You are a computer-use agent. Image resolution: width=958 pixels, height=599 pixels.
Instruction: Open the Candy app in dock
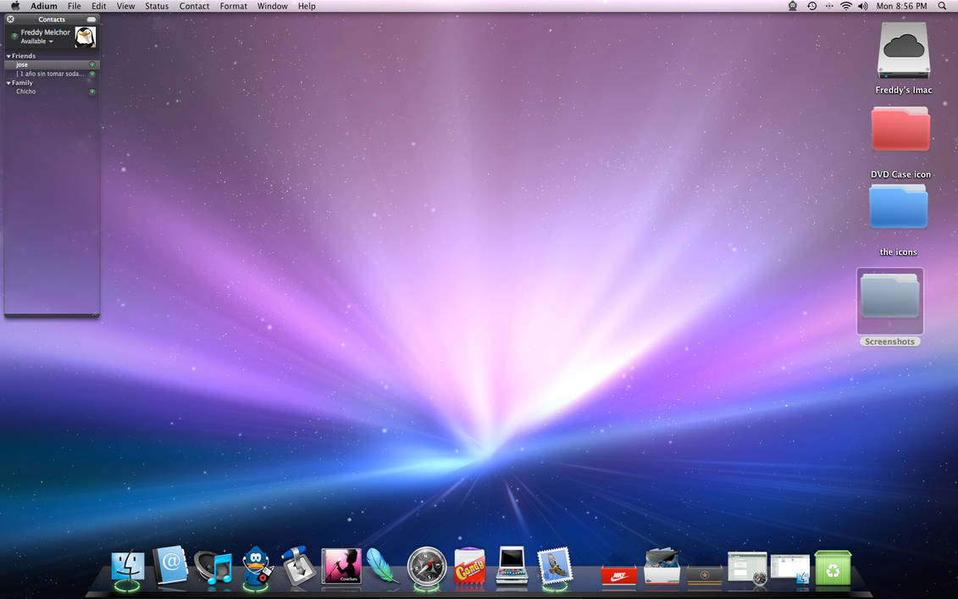(469, 567)
